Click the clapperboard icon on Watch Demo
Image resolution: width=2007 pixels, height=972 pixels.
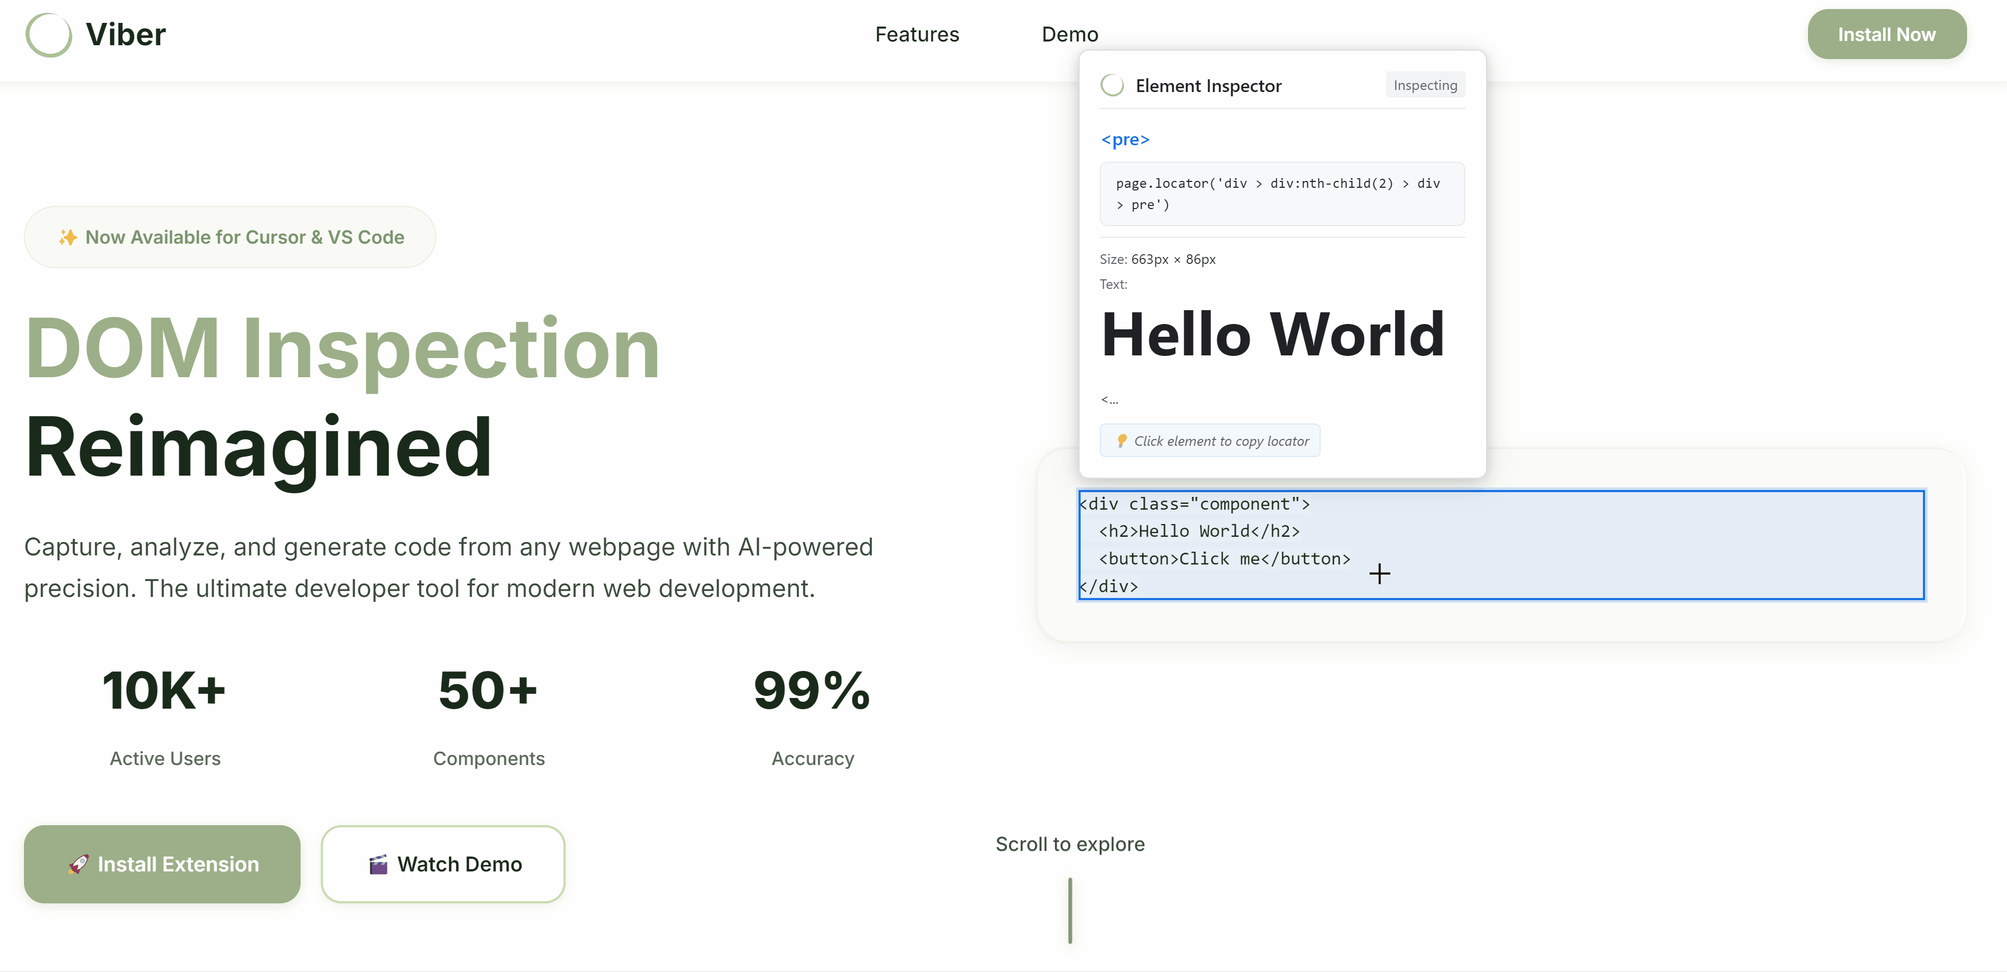[x=378, y=865]
